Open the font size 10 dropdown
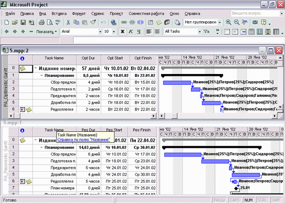 [x=114, y=32]
